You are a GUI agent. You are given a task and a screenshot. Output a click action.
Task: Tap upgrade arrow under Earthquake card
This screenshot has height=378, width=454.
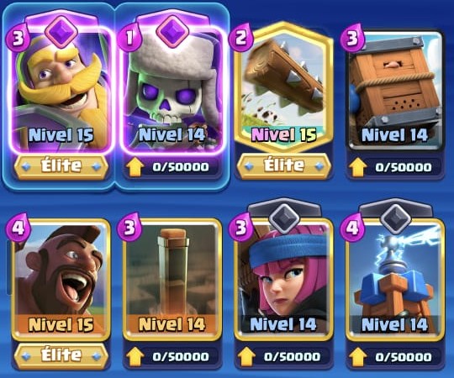(135, 357)
